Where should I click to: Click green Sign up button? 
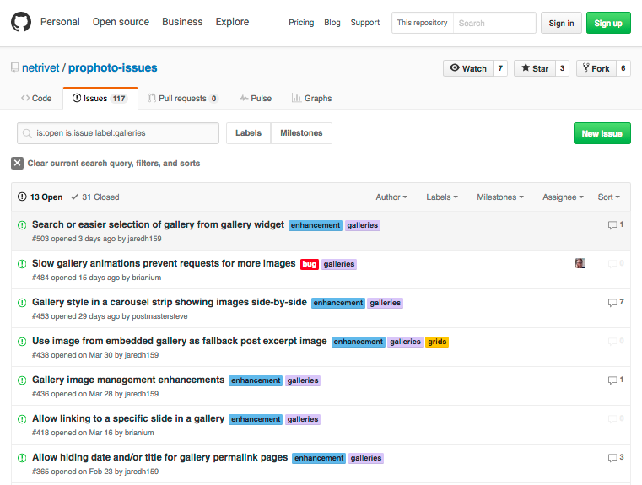pyautogui.click(x=608, y=23)
